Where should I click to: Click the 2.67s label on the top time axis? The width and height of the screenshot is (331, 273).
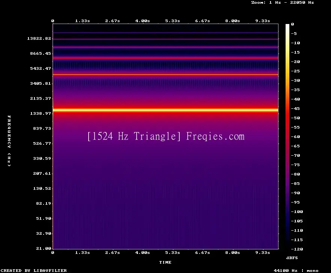[113, 21]
